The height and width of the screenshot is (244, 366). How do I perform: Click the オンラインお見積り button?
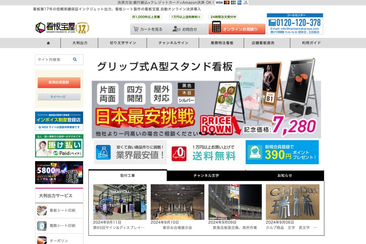click(x=237, y=28)
